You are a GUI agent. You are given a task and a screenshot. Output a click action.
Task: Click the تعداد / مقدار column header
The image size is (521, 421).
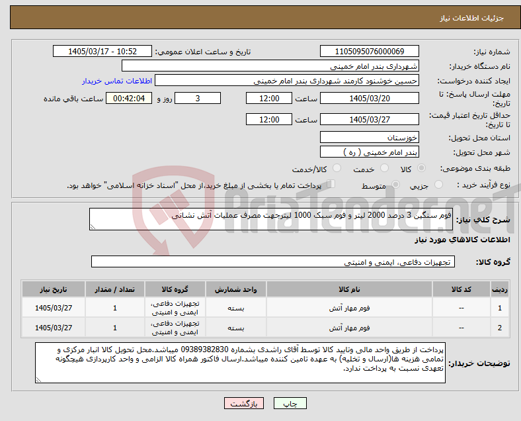click(x=114, y=289)
